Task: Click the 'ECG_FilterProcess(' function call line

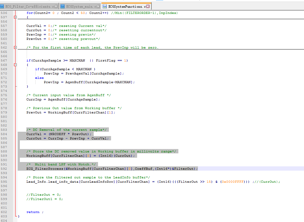Action: (112, 169)
